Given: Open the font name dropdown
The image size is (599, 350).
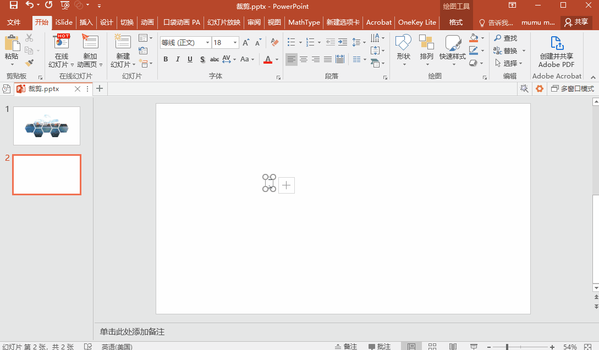Looking at the screenshot, I should point(207,43).
